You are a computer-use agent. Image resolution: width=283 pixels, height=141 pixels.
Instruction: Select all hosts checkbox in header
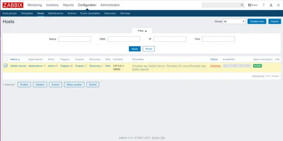pos(6,59)
